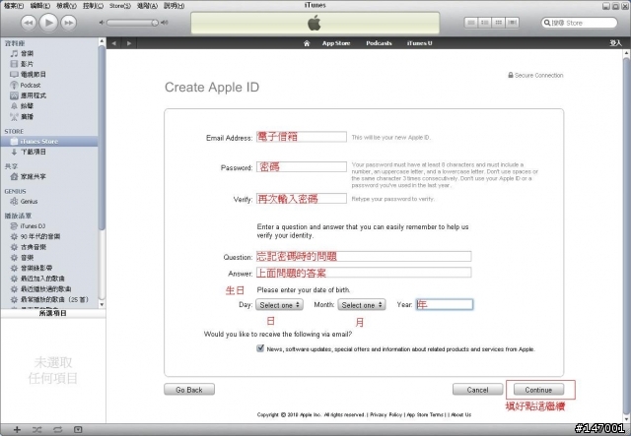Viewport: 631px width, 436px height.
Task: Click the Store search field
Action: point(579,23)
